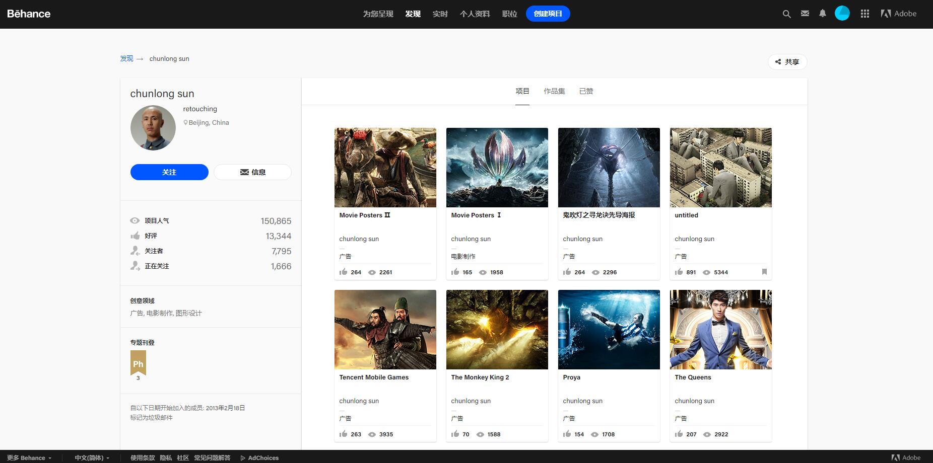Click the project views eye icon in stats panel

135,220
